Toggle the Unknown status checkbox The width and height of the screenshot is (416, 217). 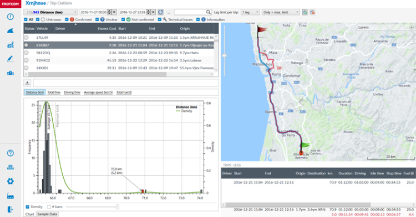click(x=38, y=19)
